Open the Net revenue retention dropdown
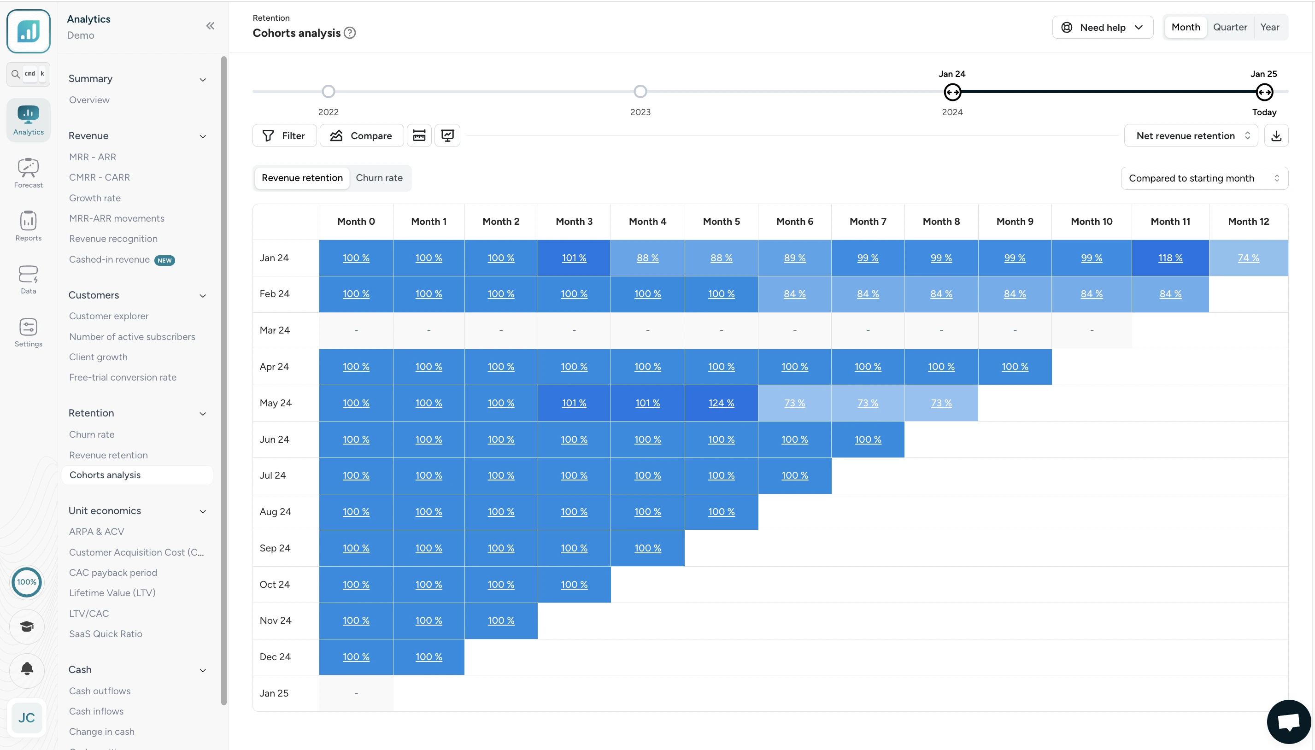Viewport: 1315px width, 750px height. 1191,135
